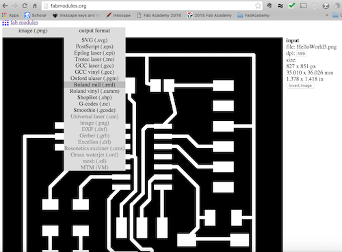Go to browser home icon

[x=35, y=5]
